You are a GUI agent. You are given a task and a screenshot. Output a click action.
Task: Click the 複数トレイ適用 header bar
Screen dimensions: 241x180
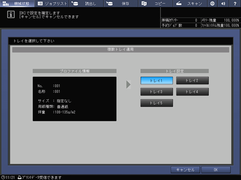[121, 50]
